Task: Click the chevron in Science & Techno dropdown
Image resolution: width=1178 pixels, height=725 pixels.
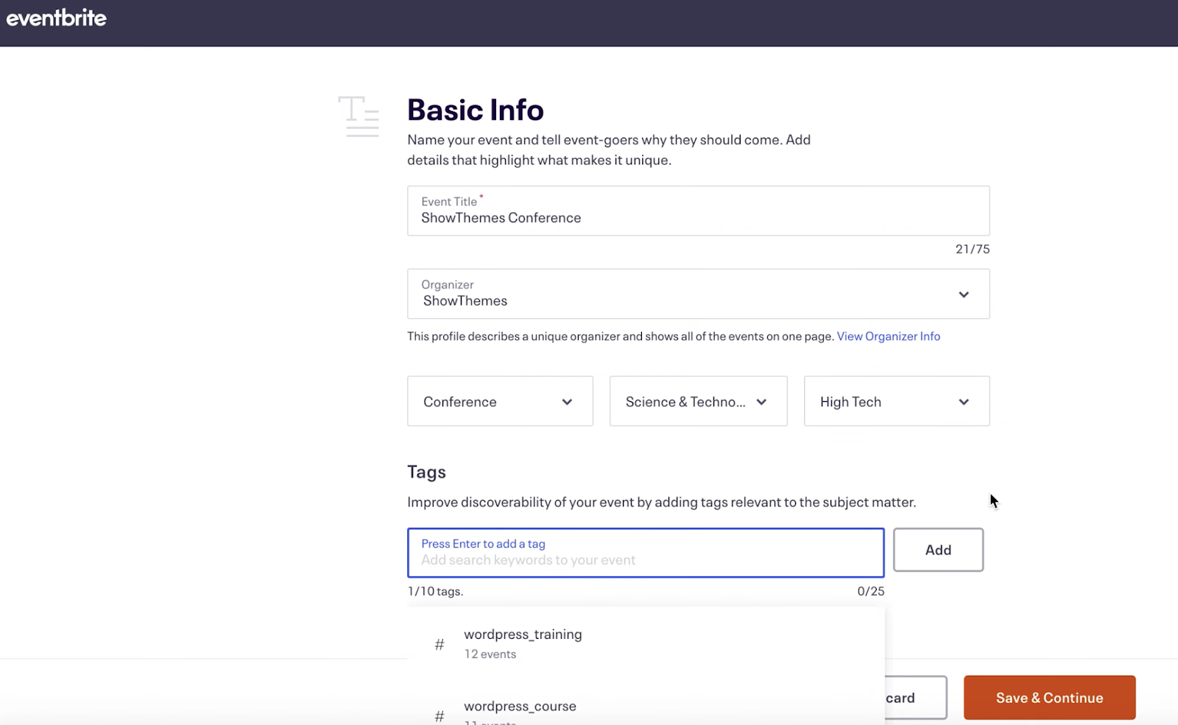Action: click(x=761, y=402)
